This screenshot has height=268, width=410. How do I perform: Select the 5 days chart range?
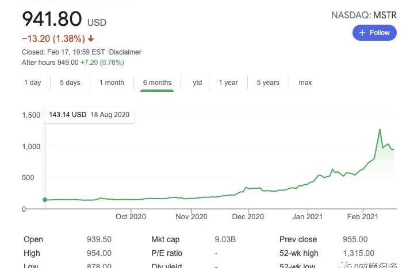click(x=70, y=83)
